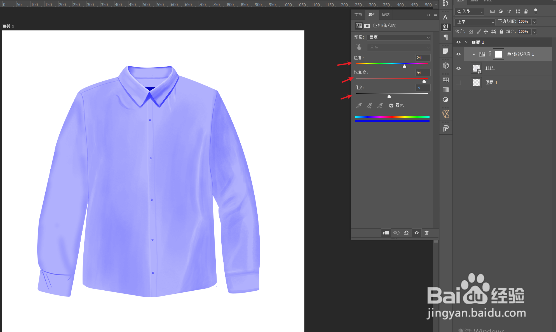Open the 不透明度 opacity slider arrow
Viewport: 556px width, 332px height.
point(534,22)
